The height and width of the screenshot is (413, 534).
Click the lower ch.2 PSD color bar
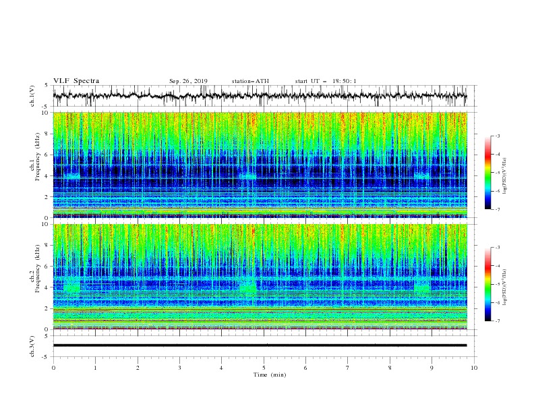(488, 284)
